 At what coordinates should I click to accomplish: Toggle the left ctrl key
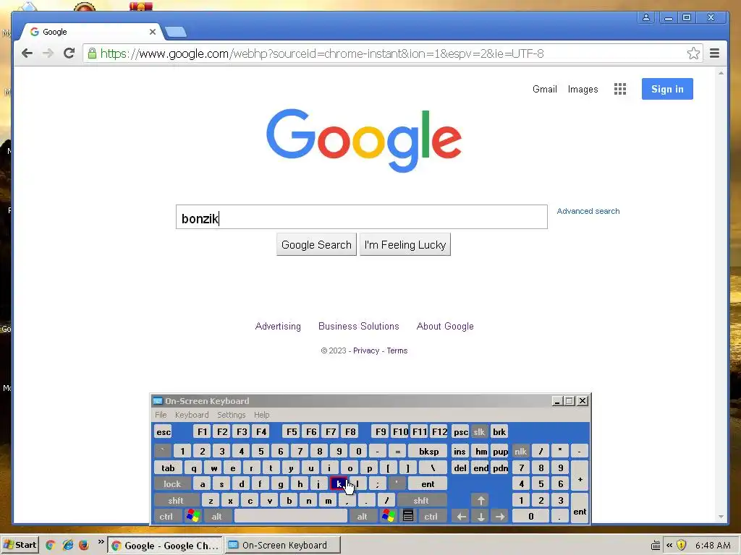tap(166, 516)
